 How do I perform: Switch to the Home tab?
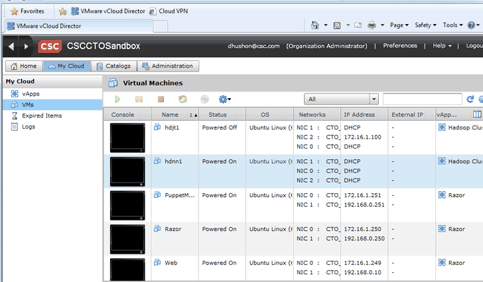click(x=24, y=66)
